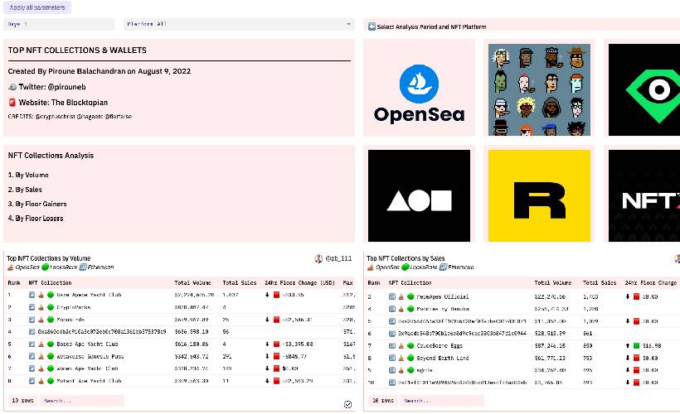This screenshot has width=680, height=414.
Task: Click the OpenSea icon for Moonbirds row
Action: (41, 320)
